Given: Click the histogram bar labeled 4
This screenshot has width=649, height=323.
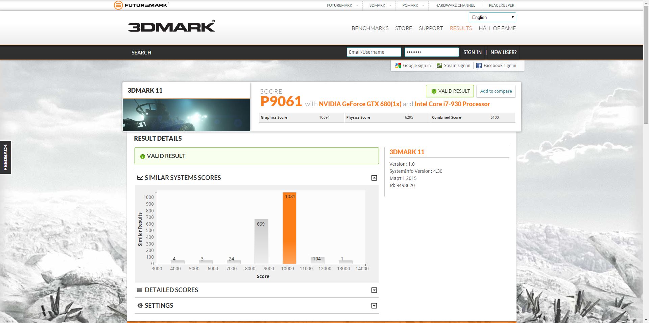Looking at the screenshot, I should (x=177, y=262).
